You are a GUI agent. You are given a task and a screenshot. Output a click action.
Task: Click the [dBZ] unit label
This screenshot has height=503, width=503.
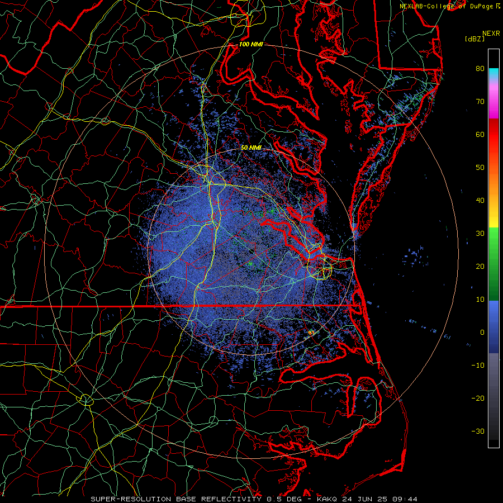[474, 39]
